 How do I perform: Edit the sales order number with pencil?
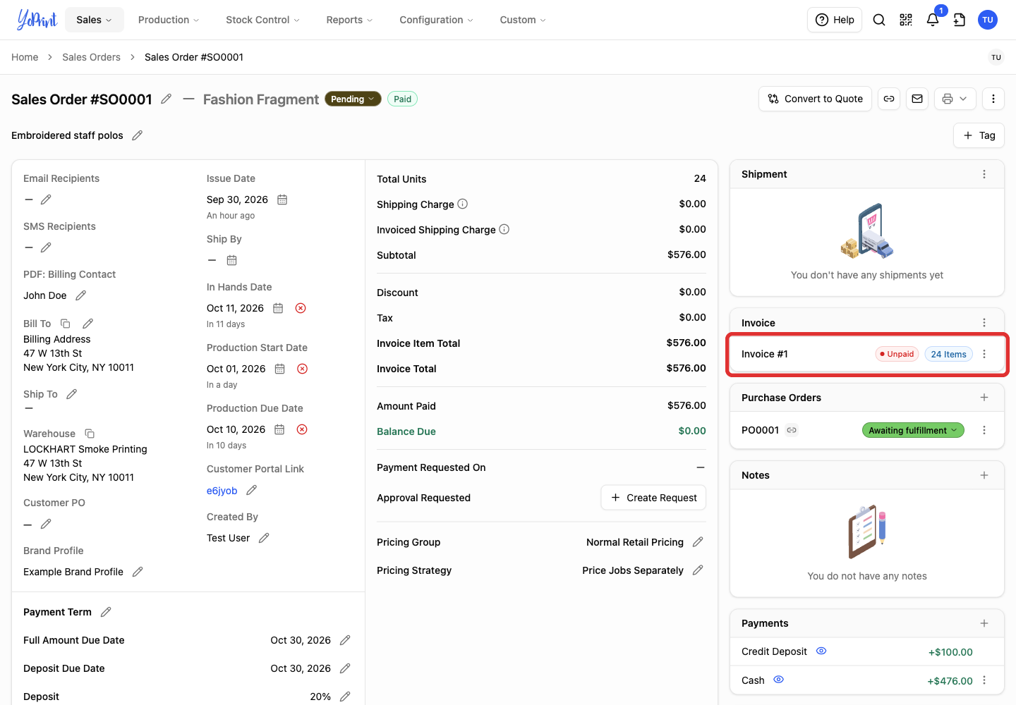coord(167,99)
